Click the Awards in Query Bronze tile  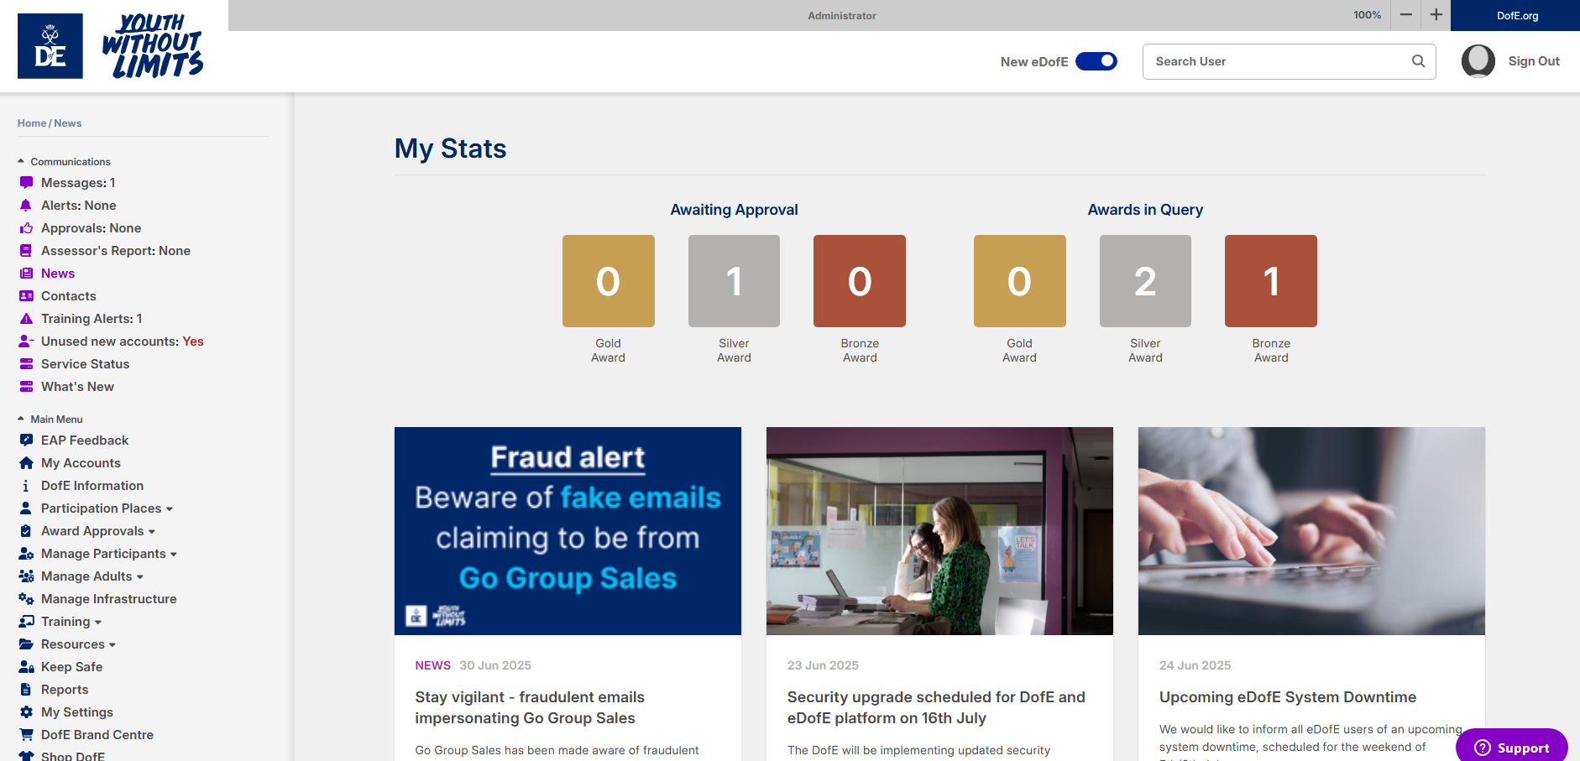coord(1271,281)
